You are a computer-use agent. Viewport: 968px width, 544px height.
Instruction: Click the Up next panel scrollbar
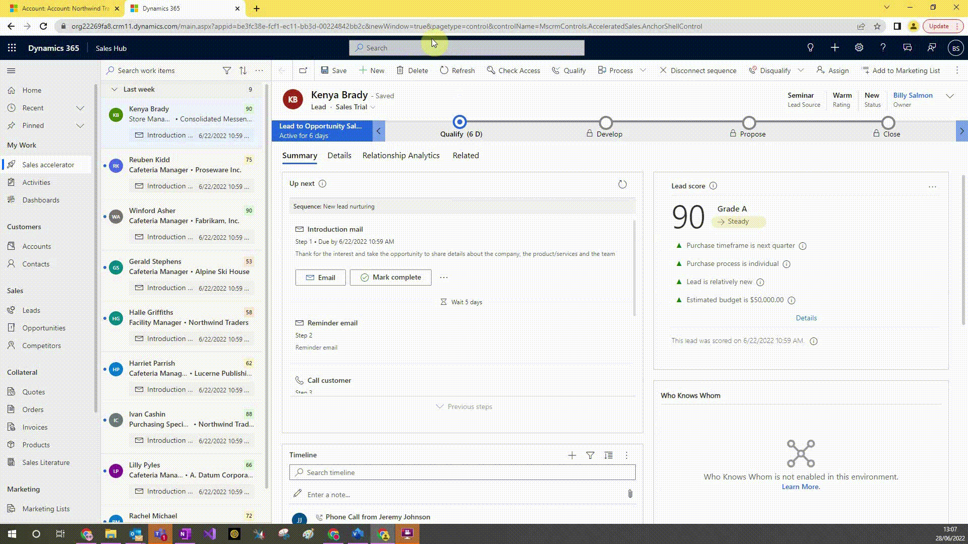tap(634, 267)
